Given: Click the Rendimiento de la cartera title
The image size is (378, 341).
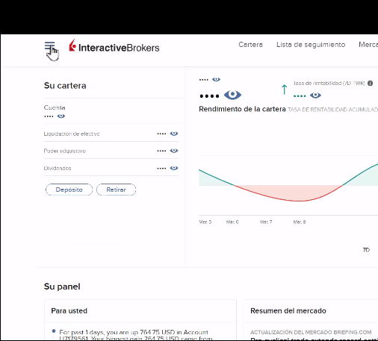Looking at the screenshot, I should click(x=242, y=109).
